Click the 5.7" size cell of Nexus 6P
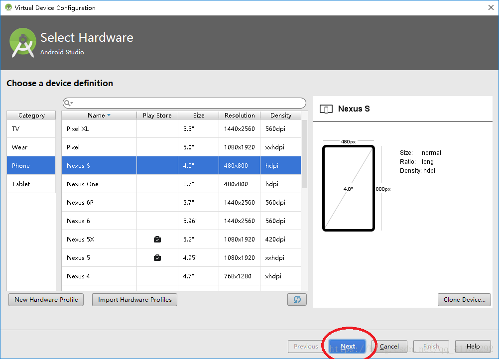499x359 pixels. point(199,203)
